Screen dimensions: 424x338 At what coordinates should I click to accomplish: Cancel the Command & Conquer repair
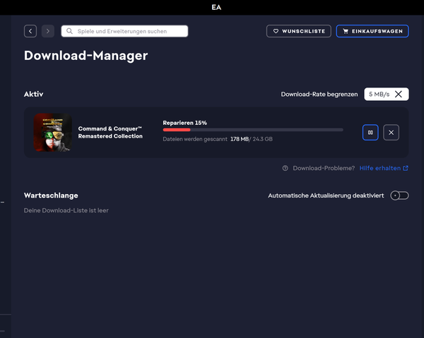[x=391, y=132]
